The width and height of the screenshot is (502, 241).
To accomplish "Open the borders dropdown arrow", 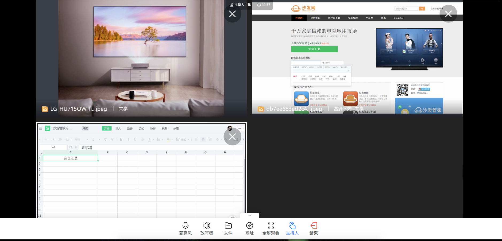I will pos(163,139).
